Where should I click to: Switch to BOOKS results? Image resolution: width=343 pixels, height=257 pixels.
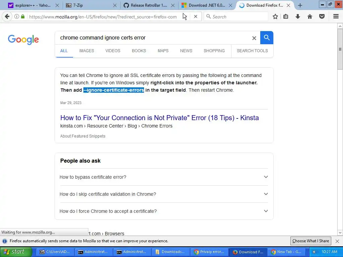pos(139,51)
